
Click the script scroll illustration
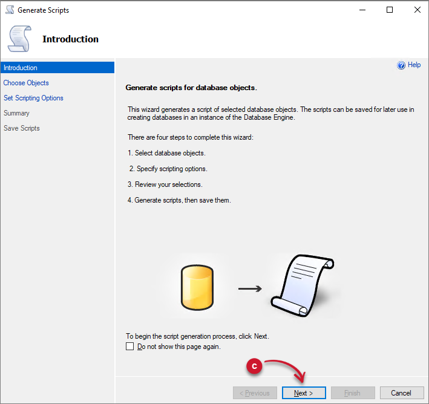pos(303,285)
